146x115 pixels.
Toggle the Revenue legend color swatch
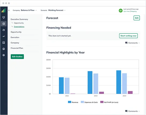coord(70,102)
